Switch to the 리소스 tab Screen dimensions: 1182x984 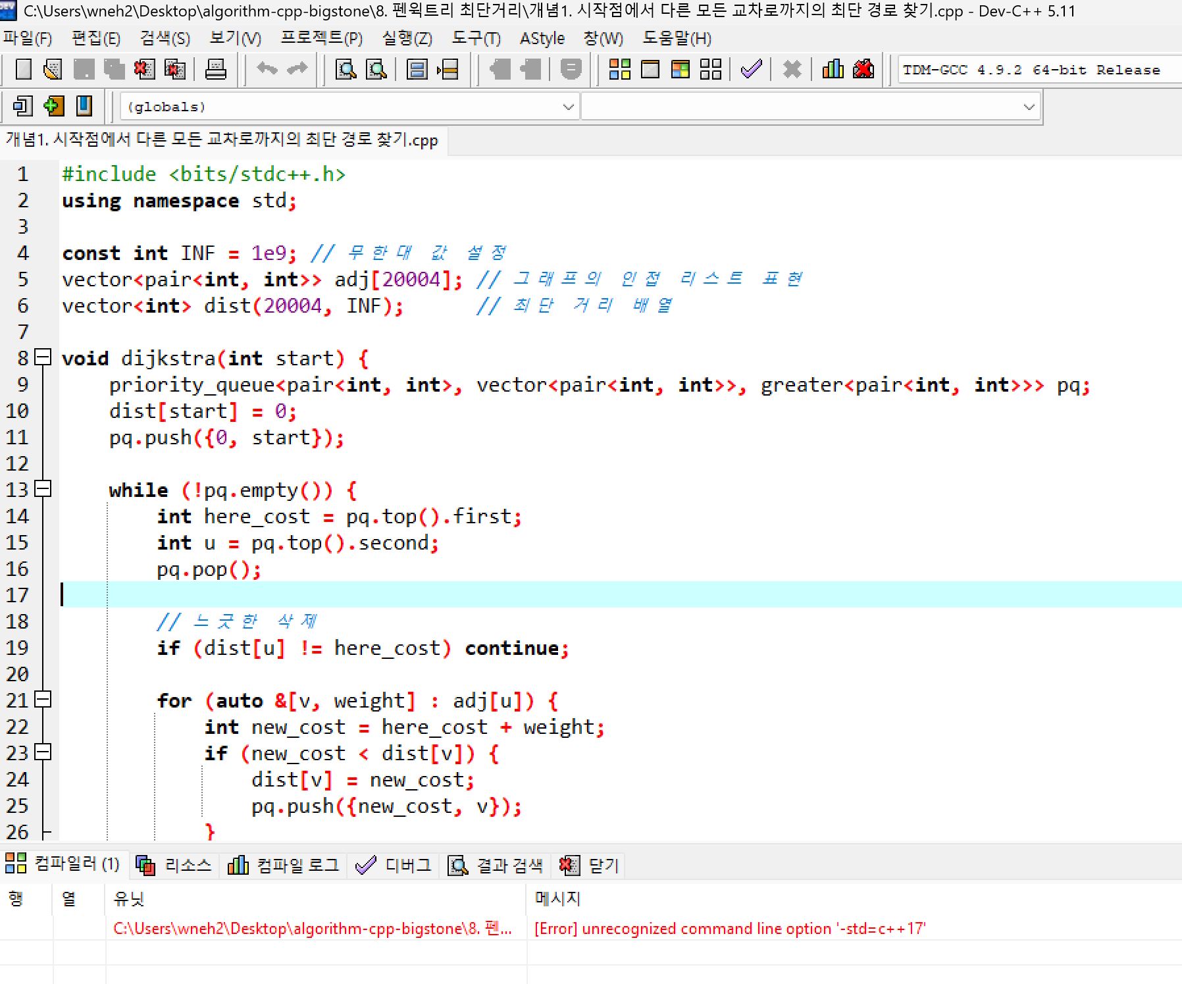174,865
